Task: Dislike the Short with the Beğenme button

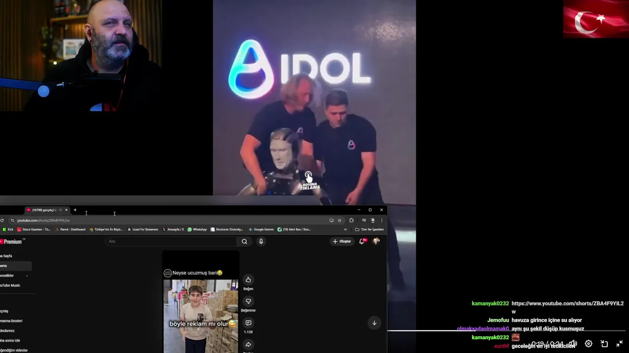Action: (x=248, y=301)
